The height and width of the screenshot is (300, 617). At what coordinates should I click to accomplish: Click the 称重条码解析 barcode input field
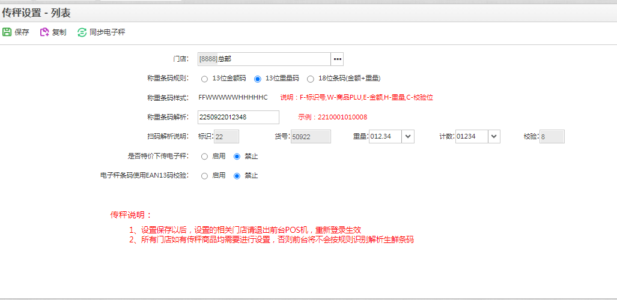pyautogui.click(x=239, y=117)
